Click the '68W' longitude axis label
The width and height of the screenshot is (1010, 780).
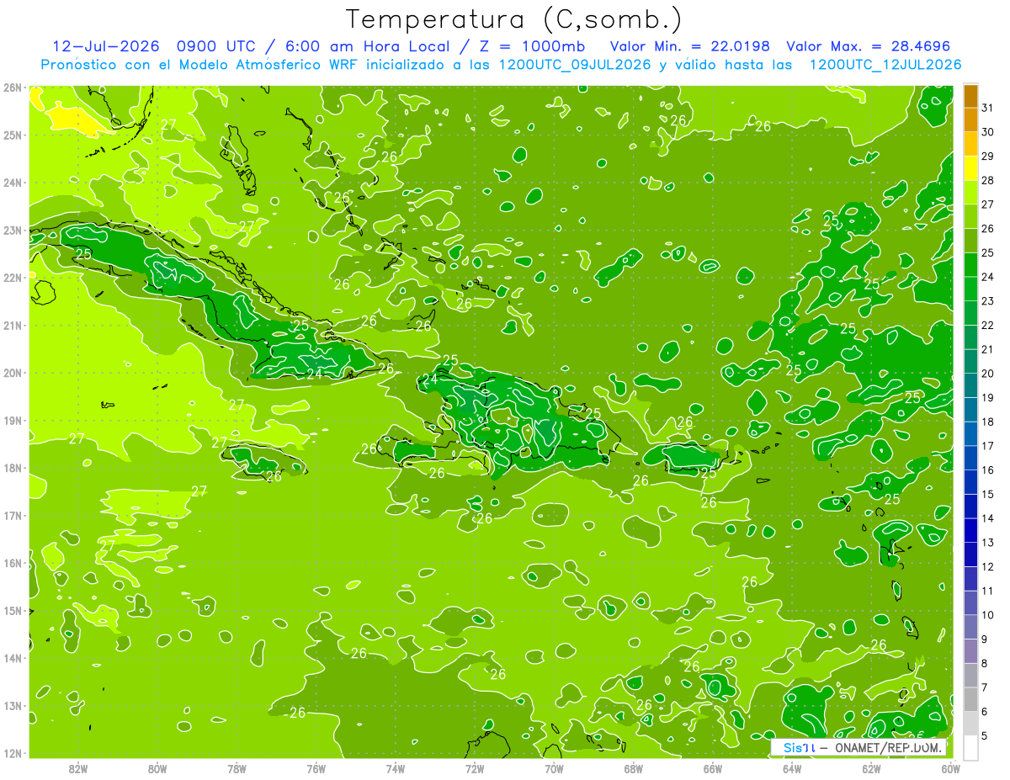click(633, 768)
